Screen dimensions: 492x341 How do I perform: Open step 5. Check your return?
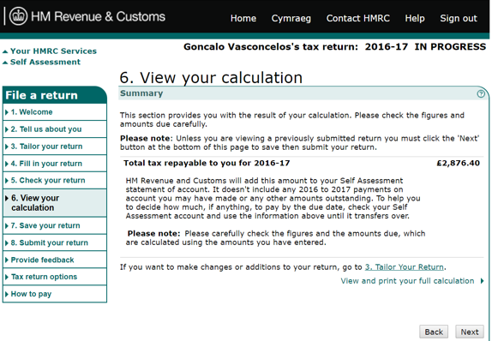click(55, 181)
